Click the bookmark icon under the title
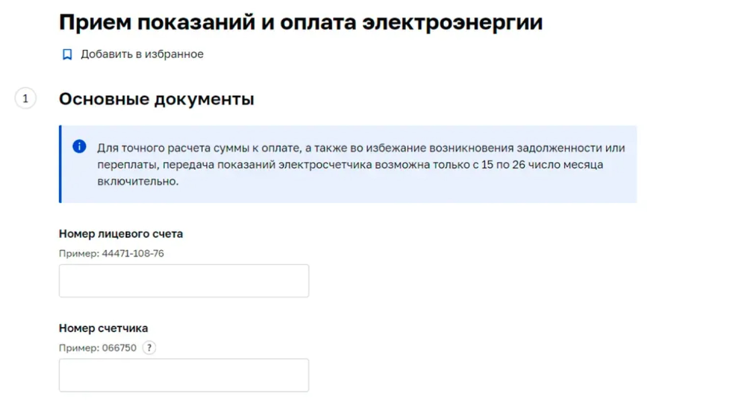The image size is (746, 415). 67,54
